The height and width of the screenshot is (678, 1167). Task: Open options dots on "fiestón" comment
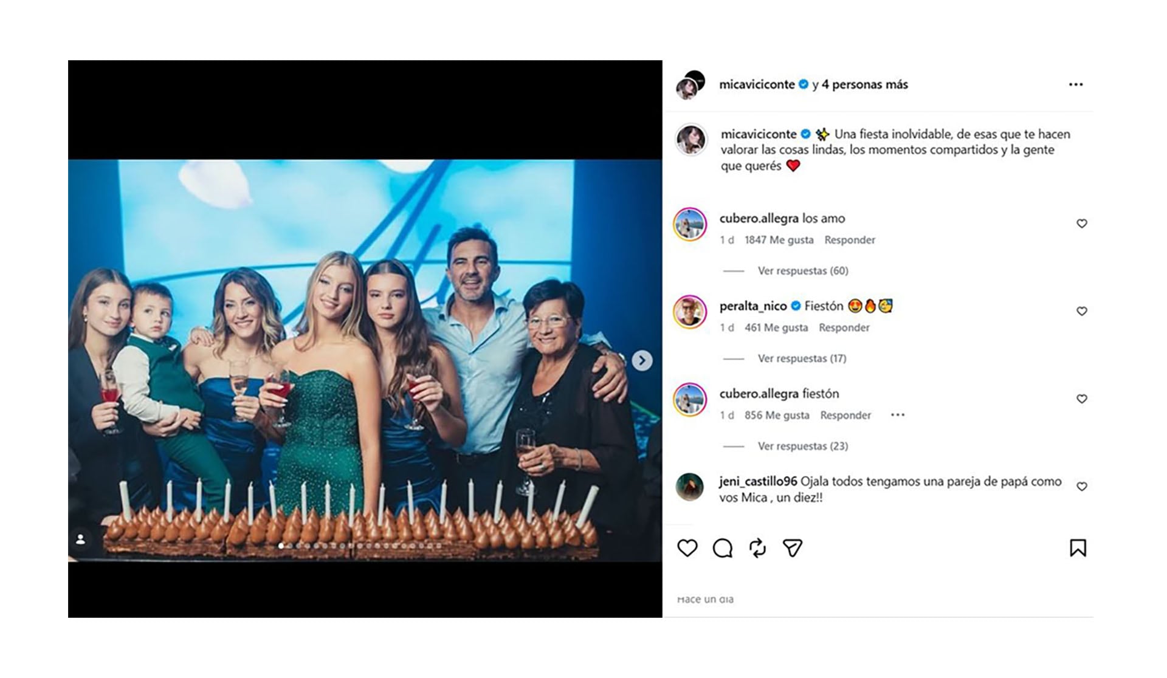(897, 415)
